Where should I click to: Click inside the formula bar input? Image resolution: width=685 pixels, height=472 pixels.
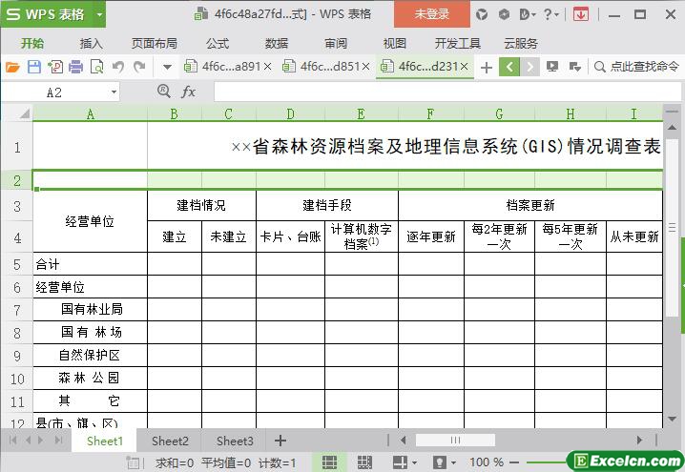point(446,92)
